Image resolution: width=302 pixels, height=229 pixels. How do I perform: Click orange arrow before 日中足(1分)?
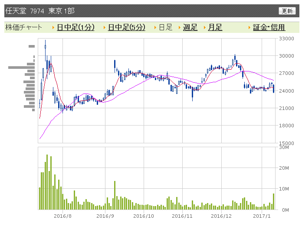[53, 27]
